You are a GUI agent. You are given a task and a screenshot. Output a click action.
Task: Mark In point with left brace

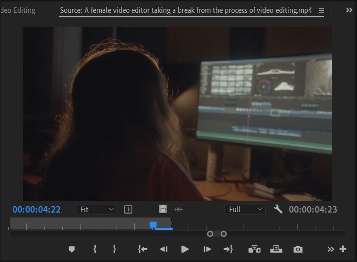click(95, 249)
